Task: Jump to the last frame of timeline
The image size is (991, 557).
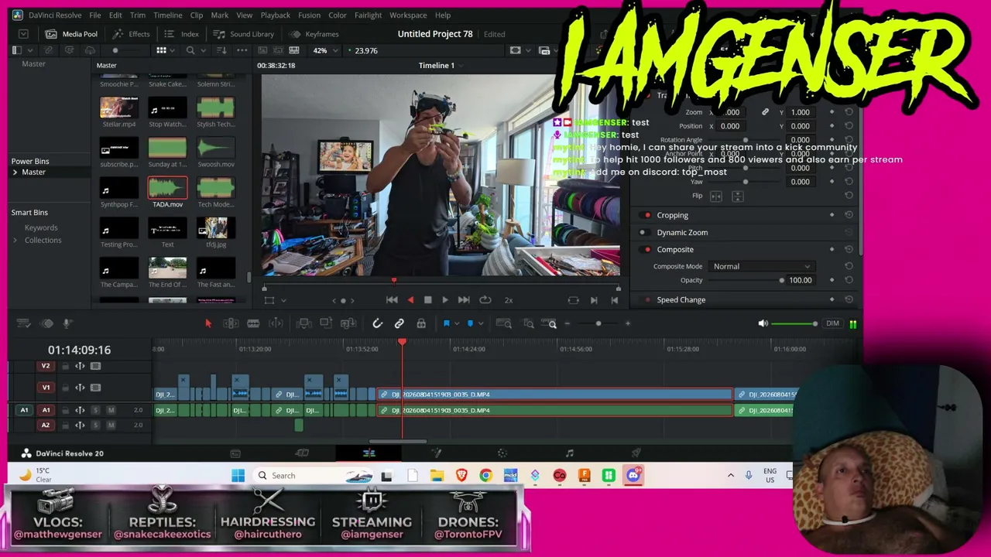Action: pos(464,300)
